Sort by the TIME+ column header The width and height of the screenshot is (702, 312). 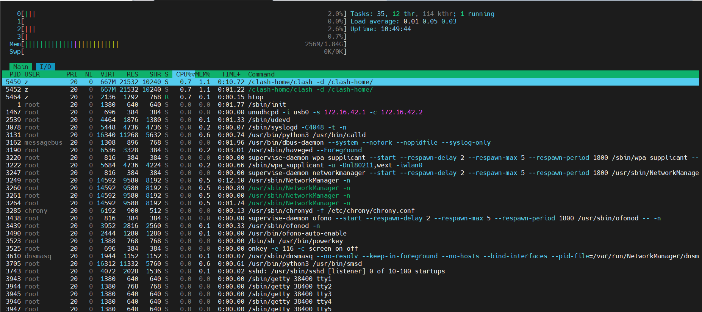click(231, 74)
